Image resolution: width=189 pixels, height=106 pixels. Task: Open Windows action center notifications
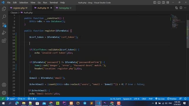(x=184, y=103)
